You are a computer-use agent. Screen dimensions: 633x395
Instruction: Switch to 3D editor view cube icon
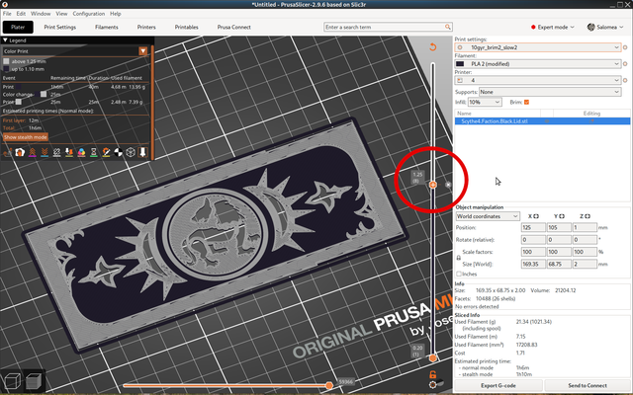pyautogui.click(x=12, y=381)
